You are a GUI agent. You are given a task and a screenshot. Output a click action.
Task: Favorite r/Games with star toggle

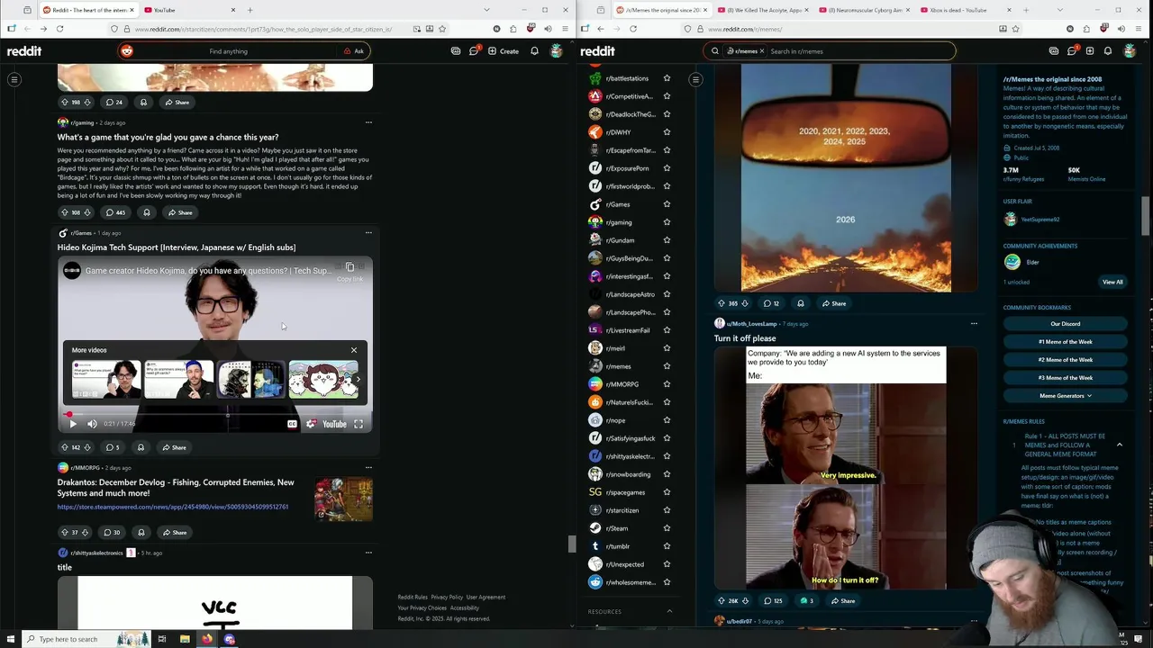pos(667,204)
